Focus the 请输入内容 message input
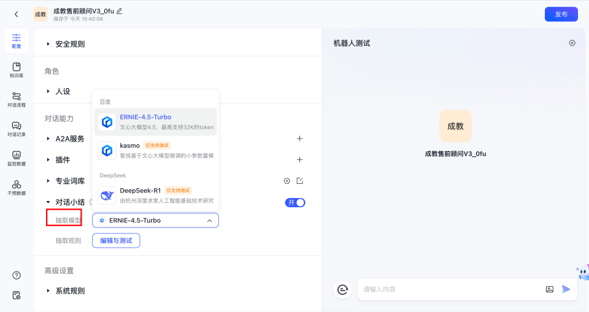589x312 pixels. pyautogui.click(x=451, y=289)
